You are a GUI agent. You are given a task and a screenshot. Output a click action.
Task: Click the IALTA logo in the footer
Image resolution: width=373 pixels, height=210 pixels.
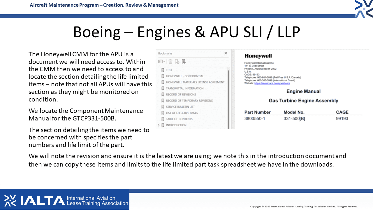pyautogui.click(x=34, y=200)
